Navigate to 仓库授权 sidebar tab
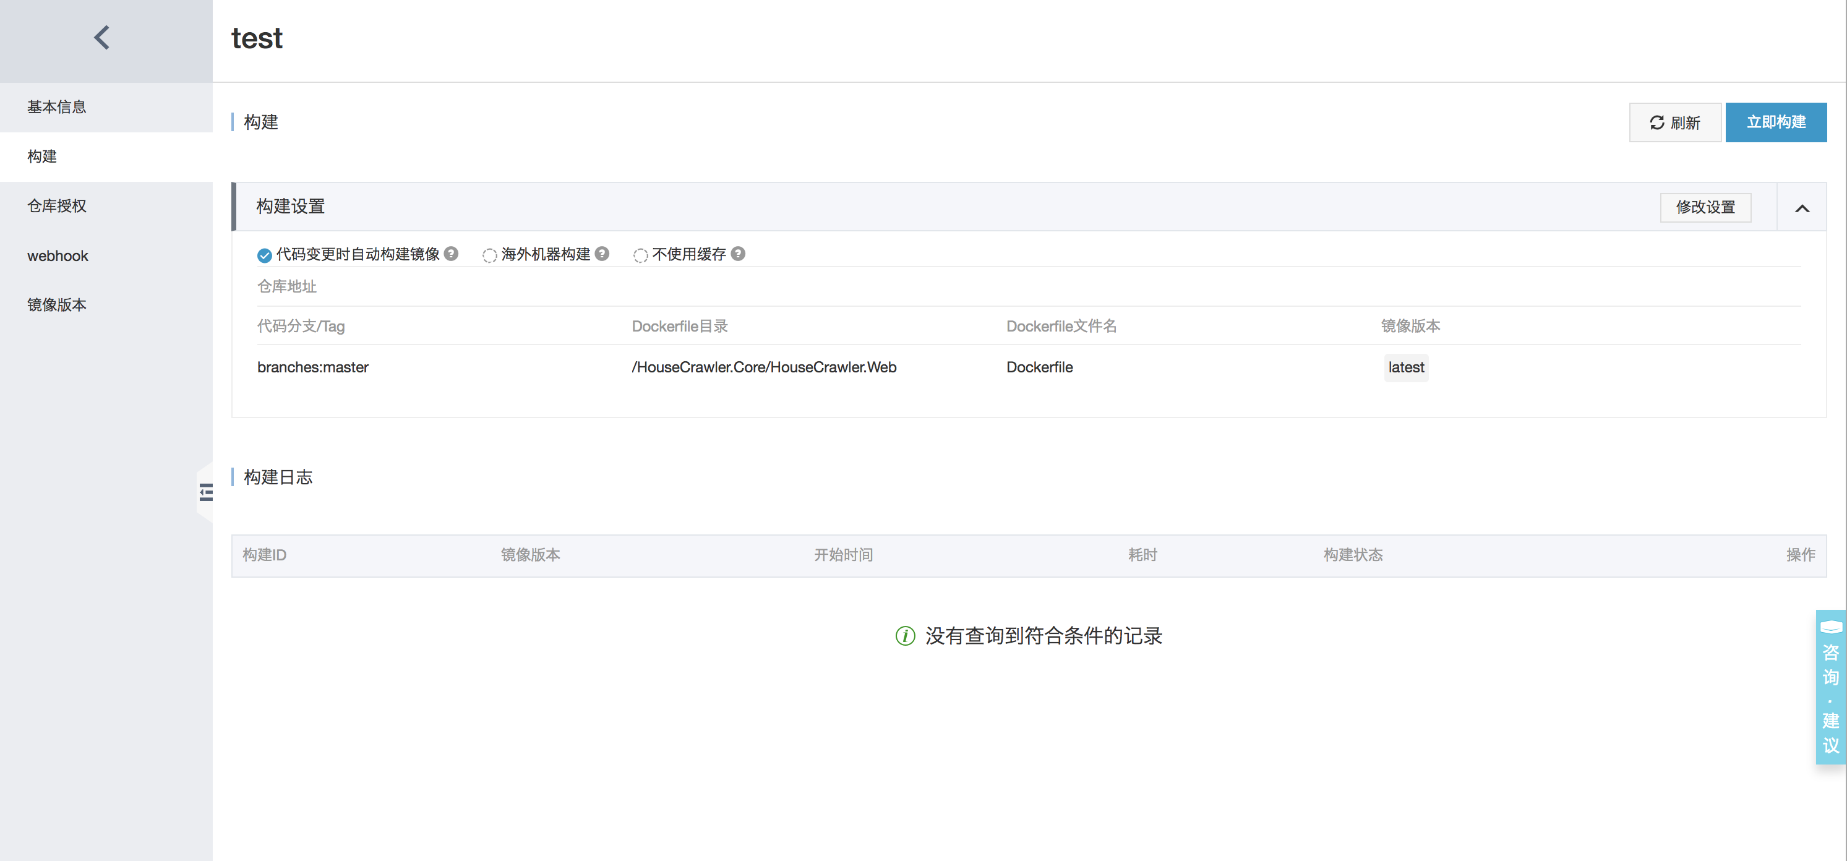 coord(54,205)
